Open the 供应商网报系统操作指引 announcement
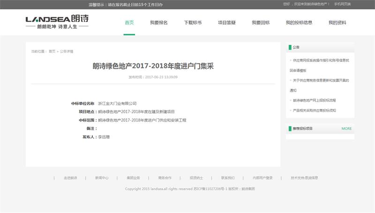The image size is (375, 213). pos(321,61)
